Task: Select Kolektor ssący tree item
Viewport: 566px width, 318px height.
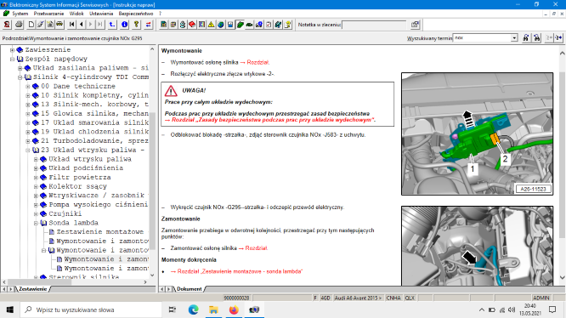Action: (x=77, y=186)
